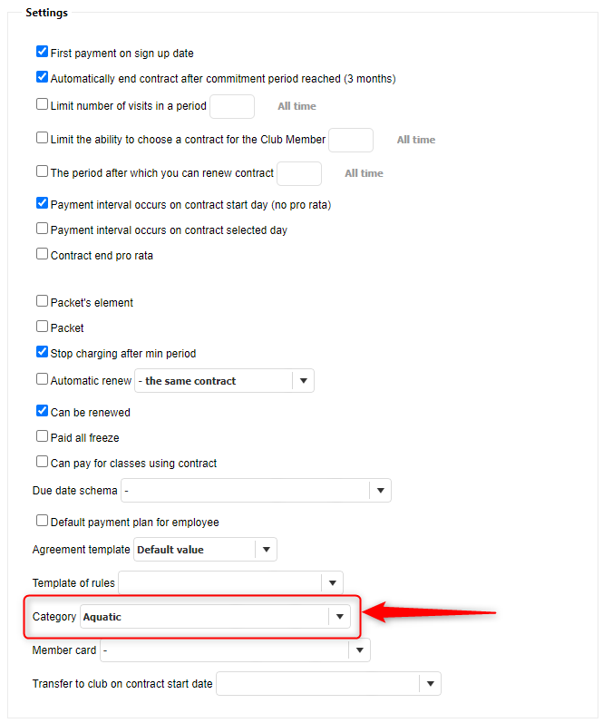Image resolution: width=603 pixels, height=723 pixels.
Task: Tick Payment interval occurs on contract selected day
Action: click(42, 229)
